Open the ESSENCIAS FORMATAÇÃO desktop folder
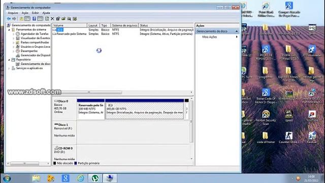 click(289, 53)
